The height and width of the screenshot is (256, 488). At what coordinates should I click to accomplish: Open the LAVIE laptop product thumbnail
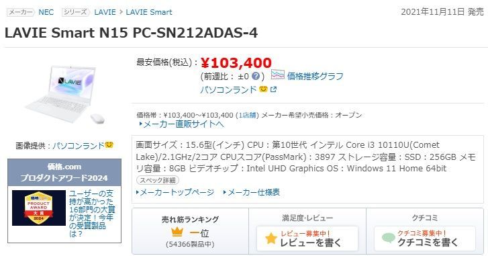tap(64, 95)
